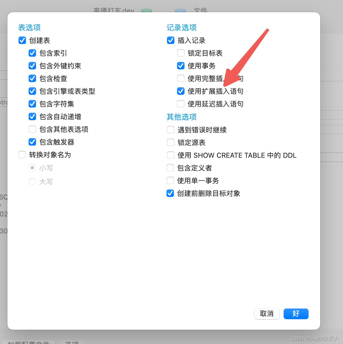Enable 锁定目标表 option
The width and height of the screenshot is (343, 344).
[x=181, y=53]
